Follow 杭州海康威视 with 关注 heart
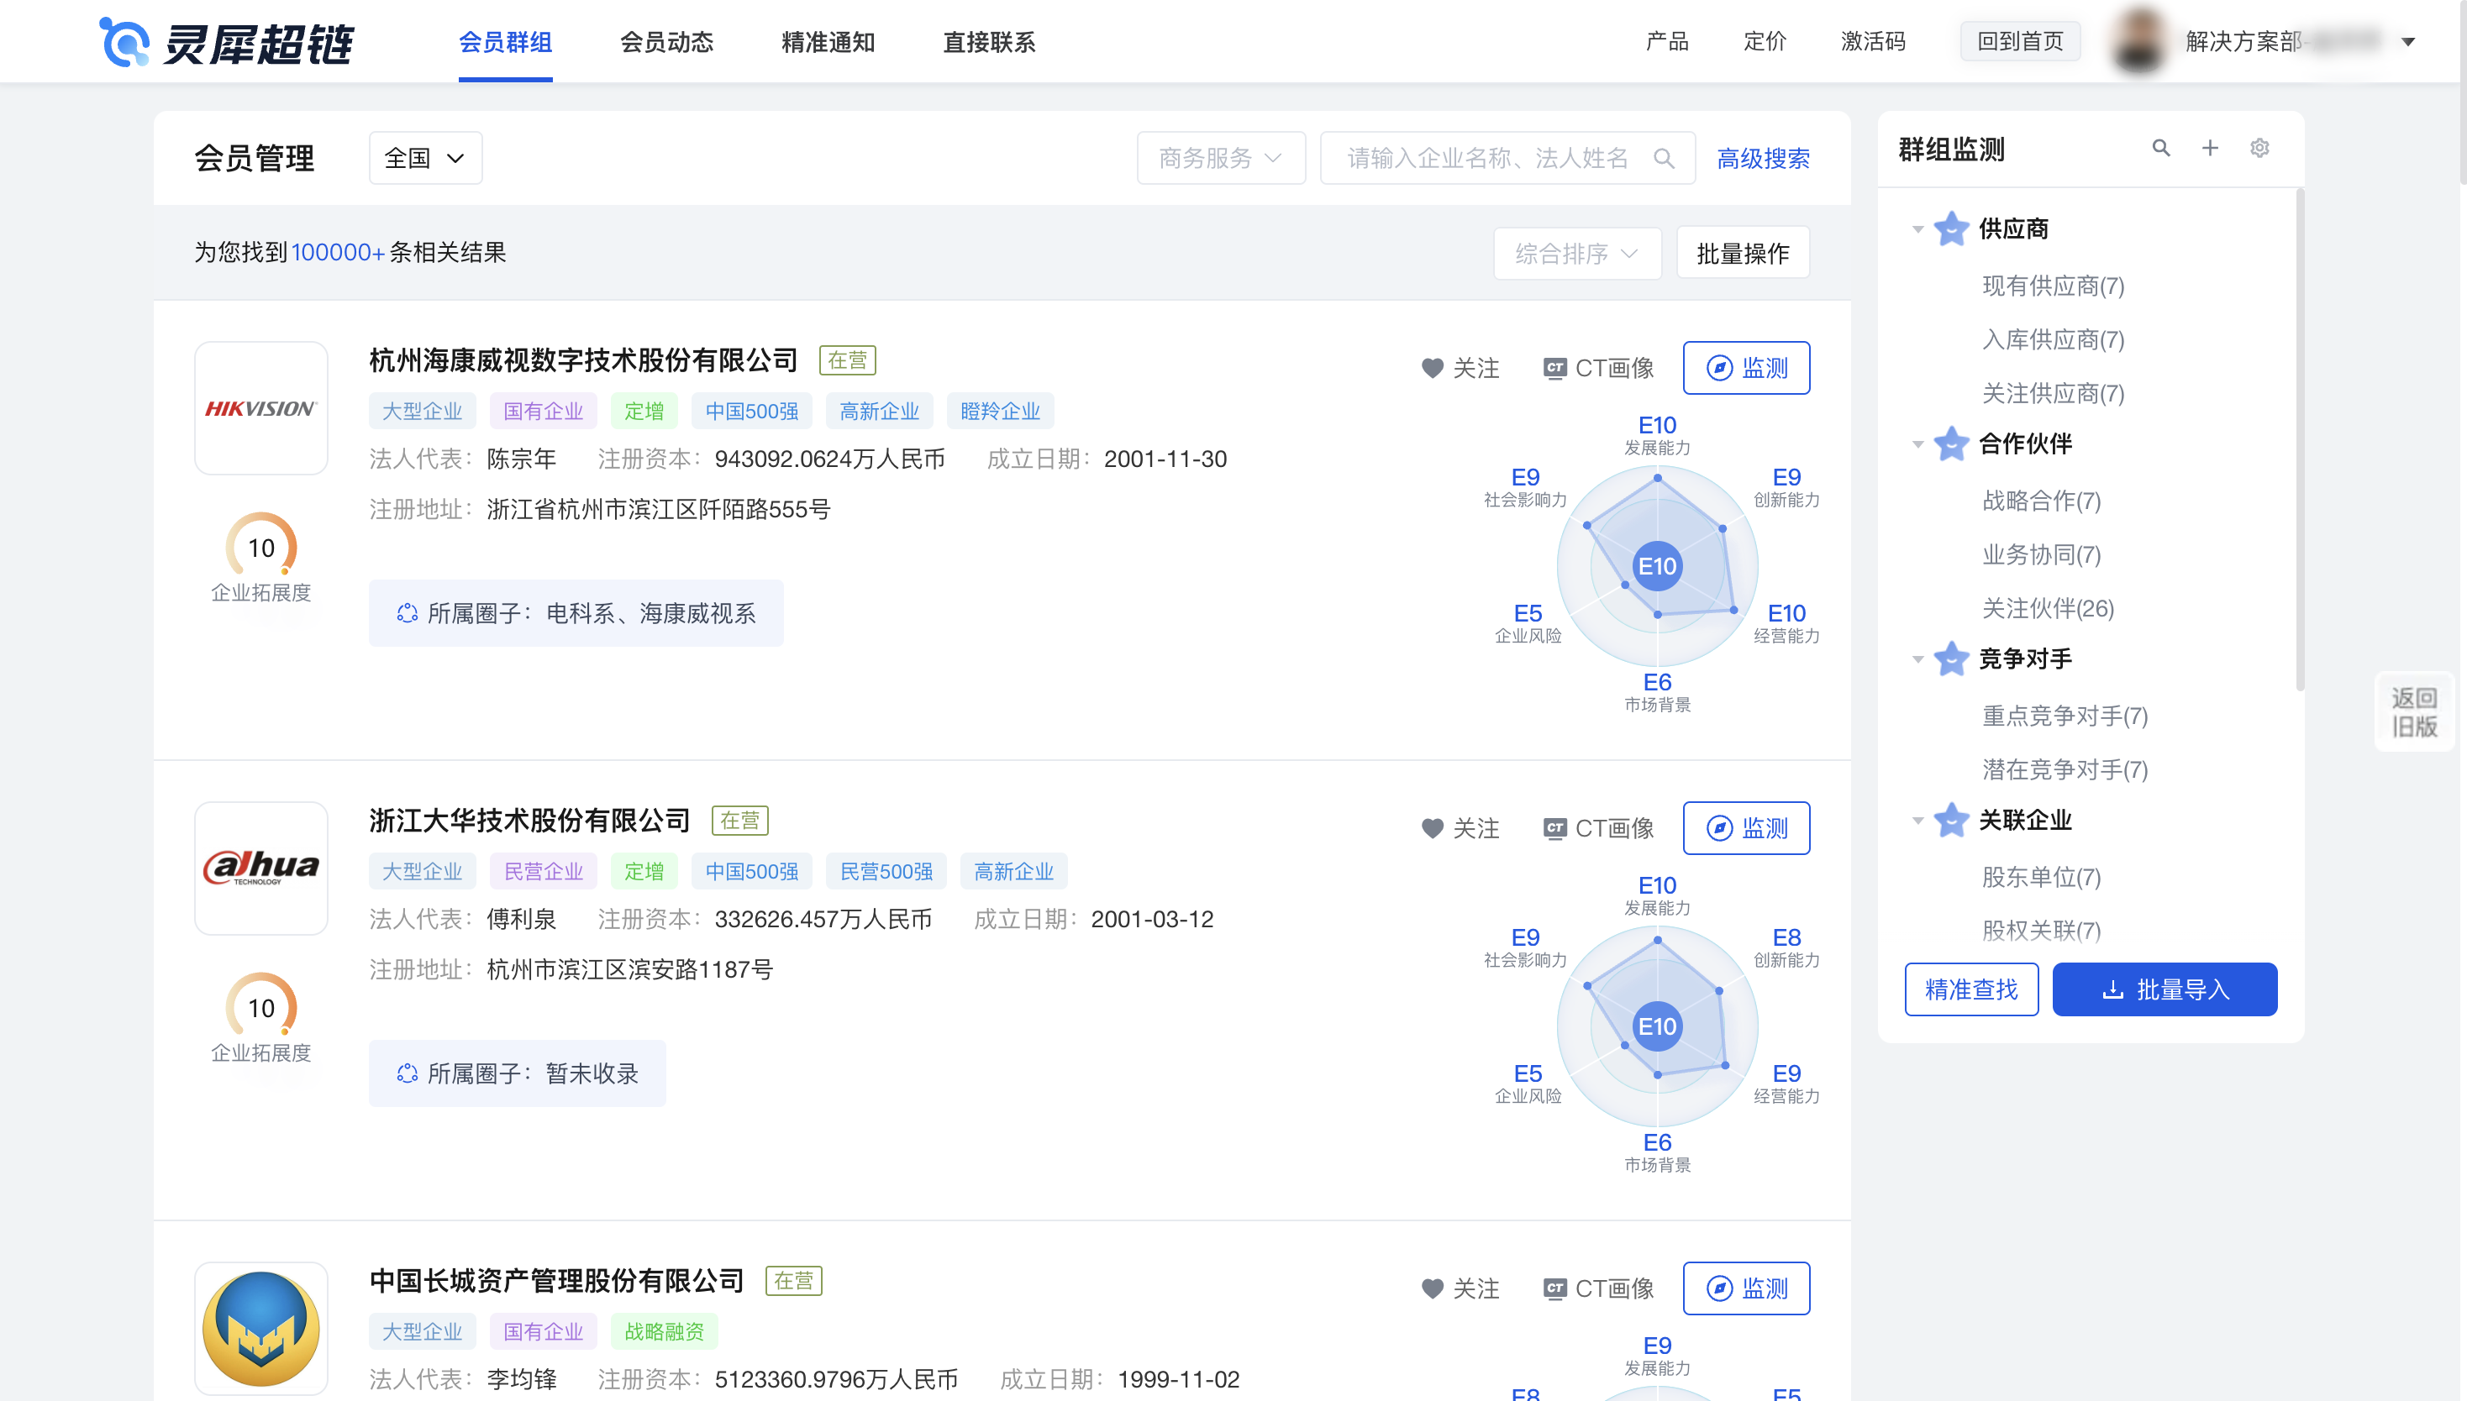 tap(1460, 369)
